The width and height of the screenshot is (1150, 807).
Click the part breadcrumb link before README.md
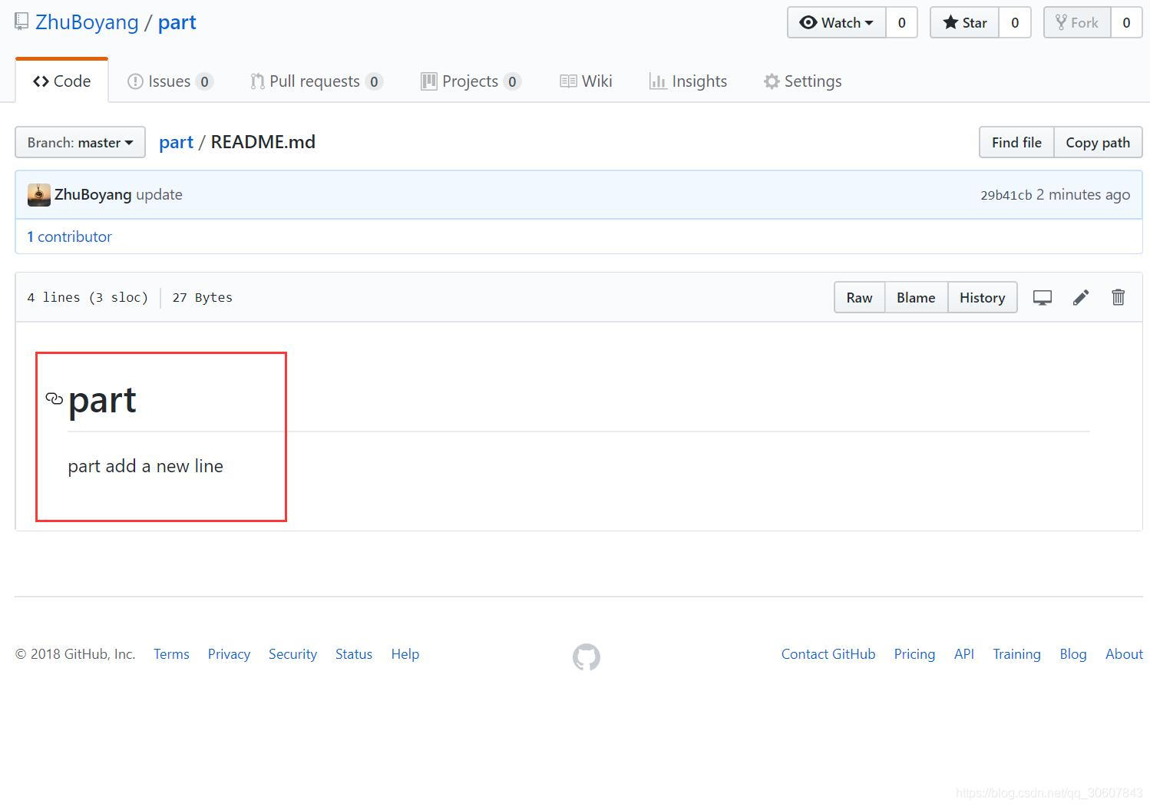[176, 142]
